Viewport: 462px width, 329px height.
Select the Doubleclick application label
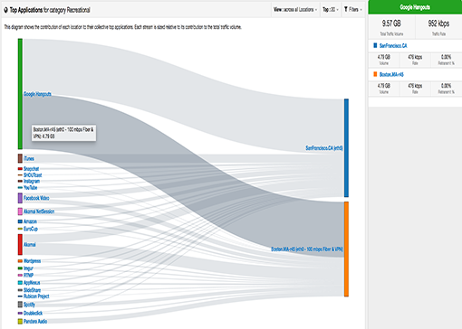tap(33, 313)
